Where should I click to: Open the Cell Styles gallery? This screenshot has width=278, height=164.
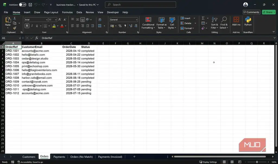[x=172, y=23]
